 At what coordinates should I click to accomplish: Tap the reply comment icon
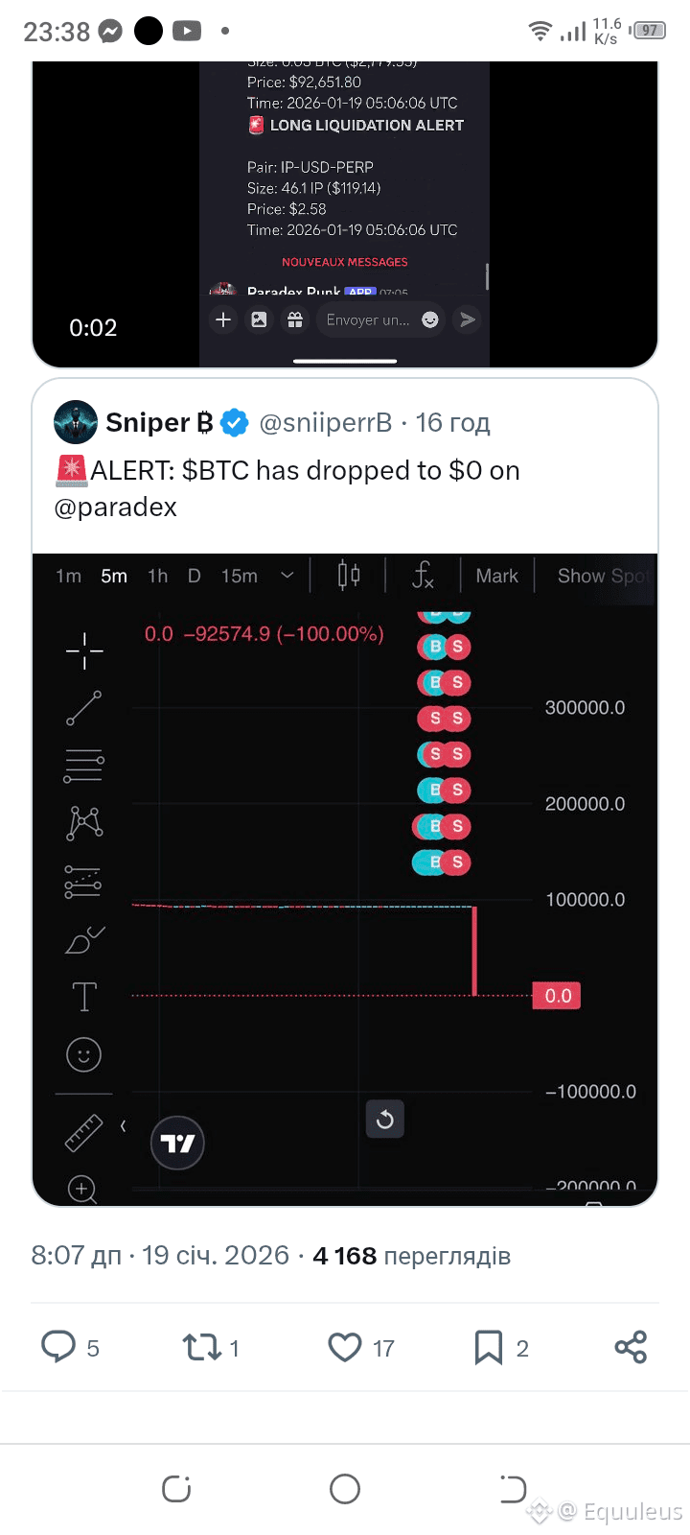click(x=58, y=1347)
